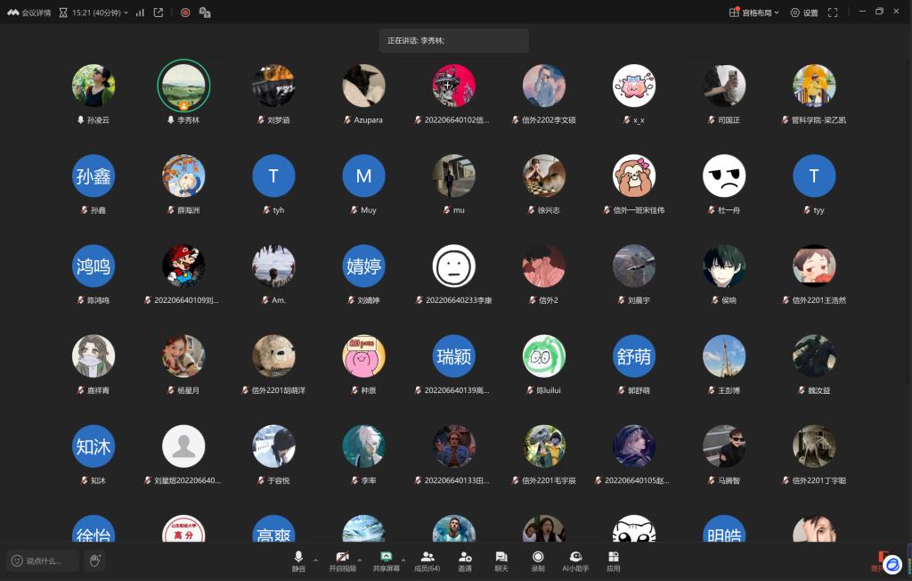Open the 宫格布局 layout dropdown
Screen dimensions: 912x581
tap(753, 12)
